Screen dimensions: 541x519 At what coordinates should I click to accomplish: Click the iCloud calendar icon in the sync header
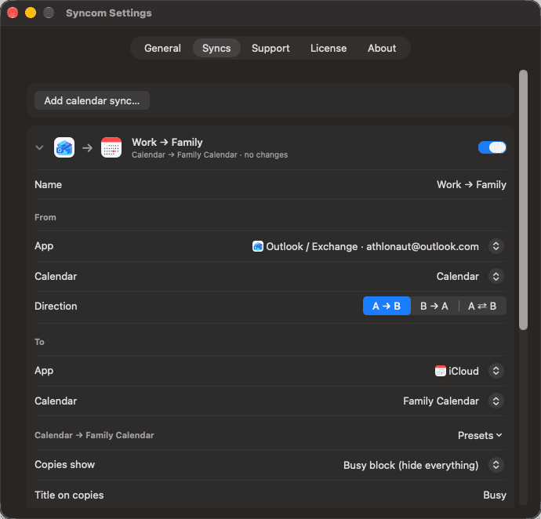point(111,147)
